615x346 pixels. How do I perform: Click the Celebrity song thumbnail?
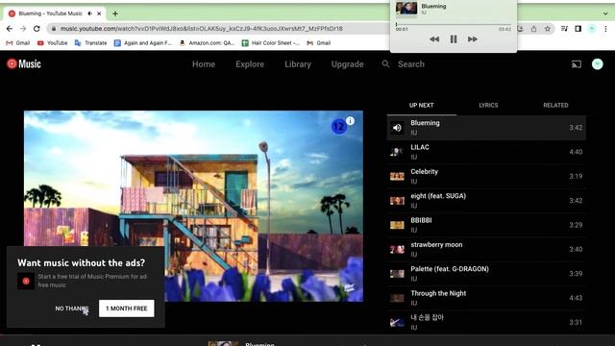(x=397, y=176)
